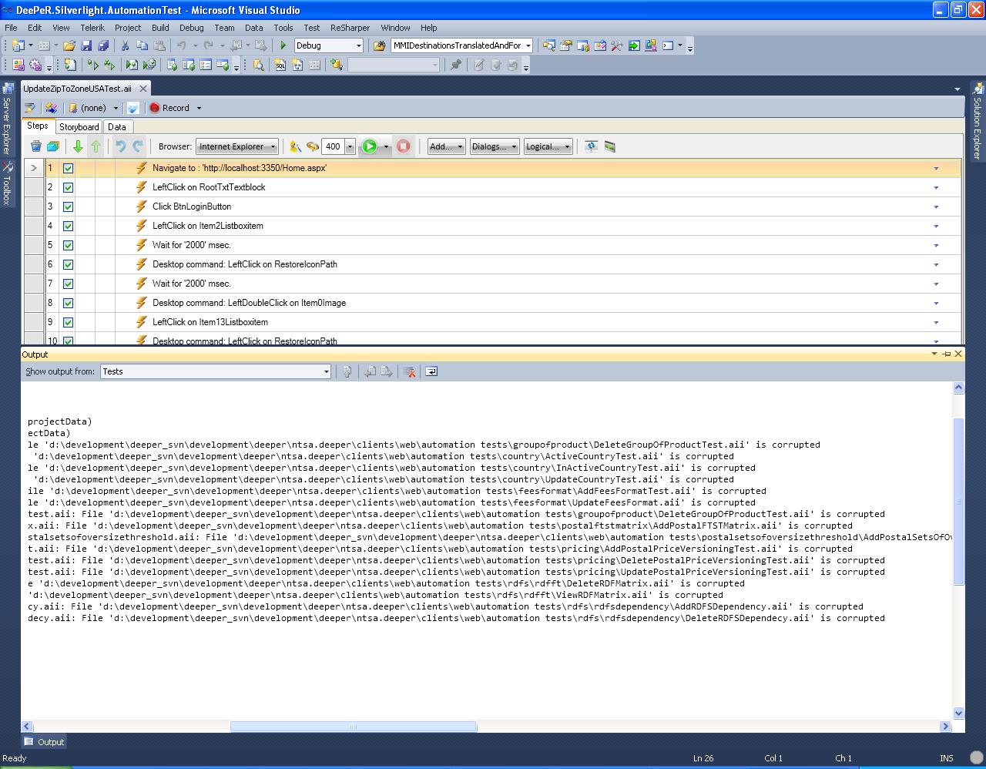Open the Window menu
This screenshot has width=986, height=769.
395,27
